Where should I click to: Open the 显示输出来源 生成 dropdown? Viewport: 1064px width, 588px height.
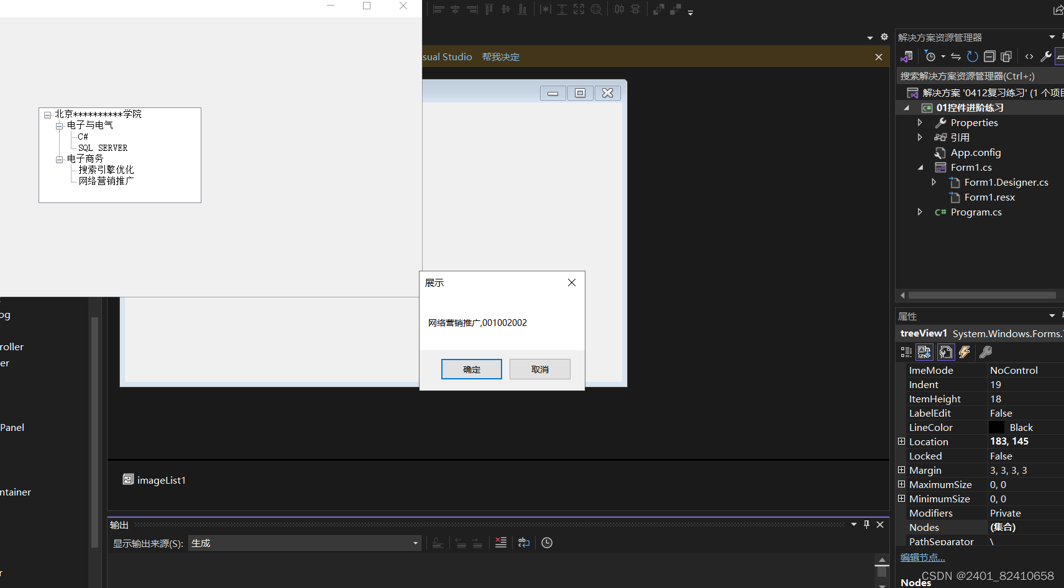305,543
